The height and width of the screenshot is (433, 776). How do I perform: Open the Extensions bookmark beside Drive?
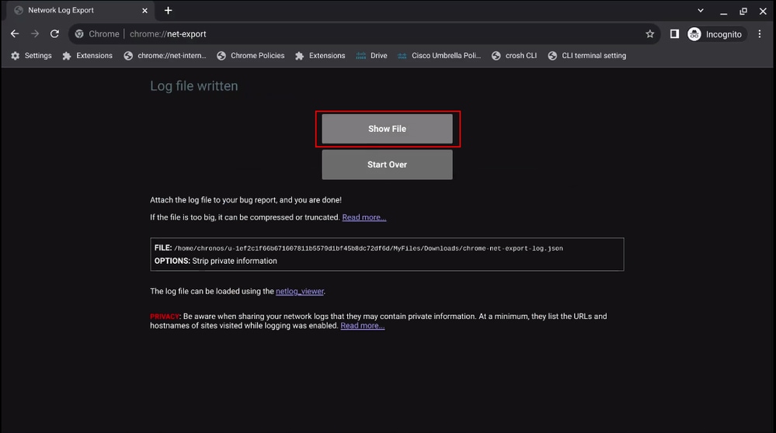point(320,55)
